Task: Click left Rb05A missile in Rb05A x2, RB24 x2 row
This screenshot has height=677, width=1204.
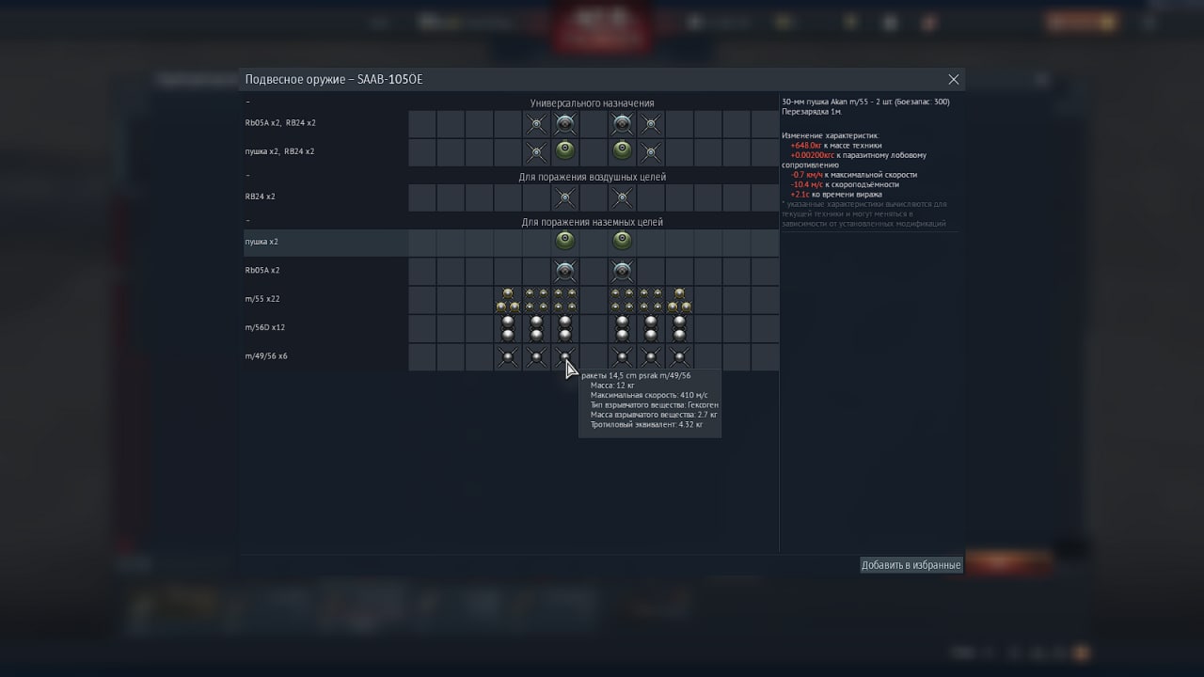Action: 565,123
